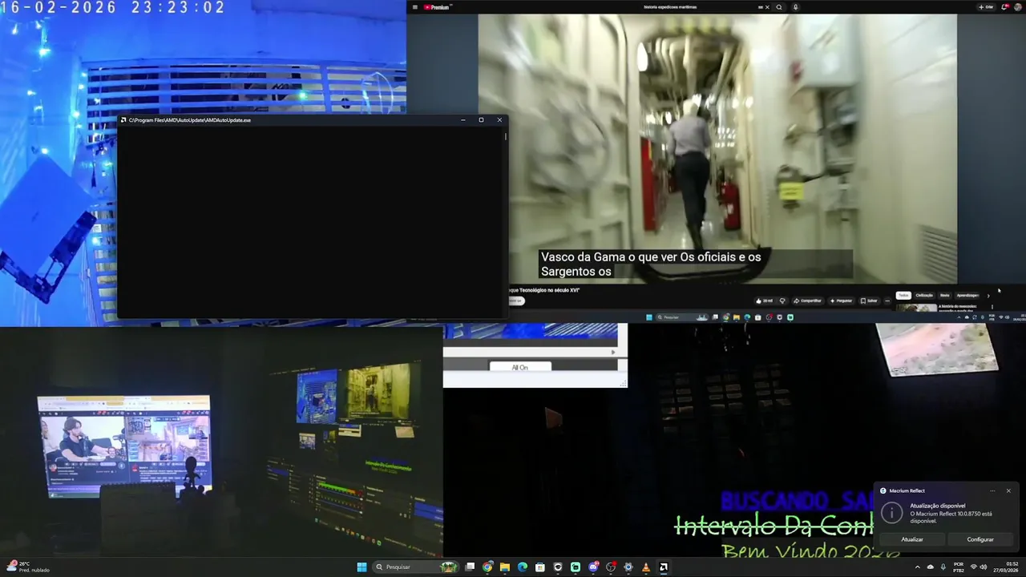Save the video with the Salvar button
Screen dimensions: 1026x577
tap(869, 301)
